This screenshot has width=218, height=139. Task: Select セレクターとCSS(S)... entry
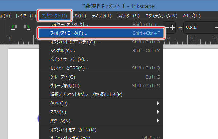click(x=101, y=68)
